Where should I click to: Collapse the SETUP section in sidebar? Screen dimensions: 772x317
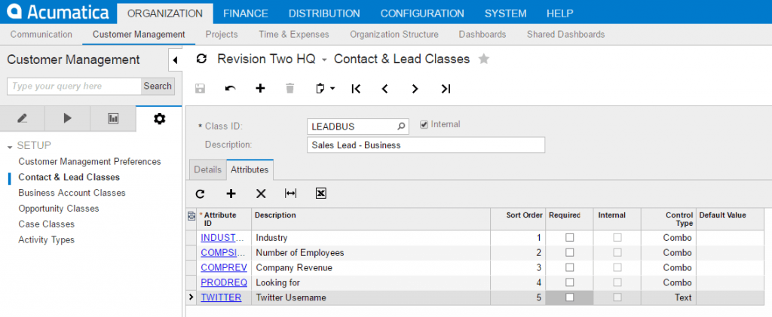click(11, 145)
